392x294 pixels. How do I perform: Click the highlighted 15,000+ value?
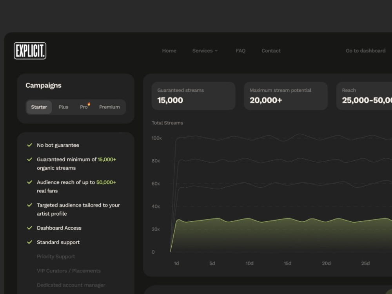[x=107, y=160]
